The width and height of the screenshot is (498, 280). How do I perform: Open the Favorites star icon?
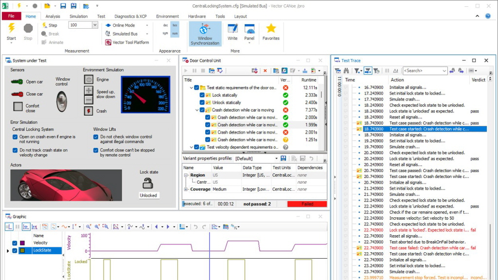click(271, 29)
